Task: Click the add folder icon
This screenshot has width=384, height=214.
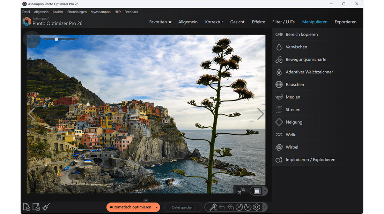Action: pos(36,207)
